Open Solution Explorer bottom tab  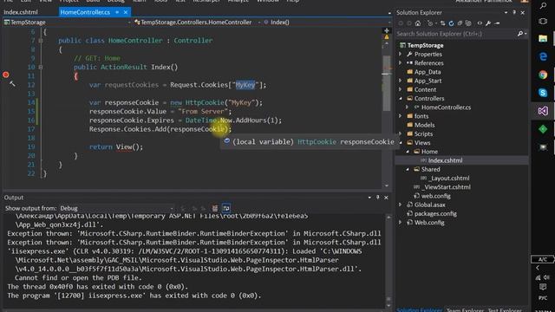[419, 309]
